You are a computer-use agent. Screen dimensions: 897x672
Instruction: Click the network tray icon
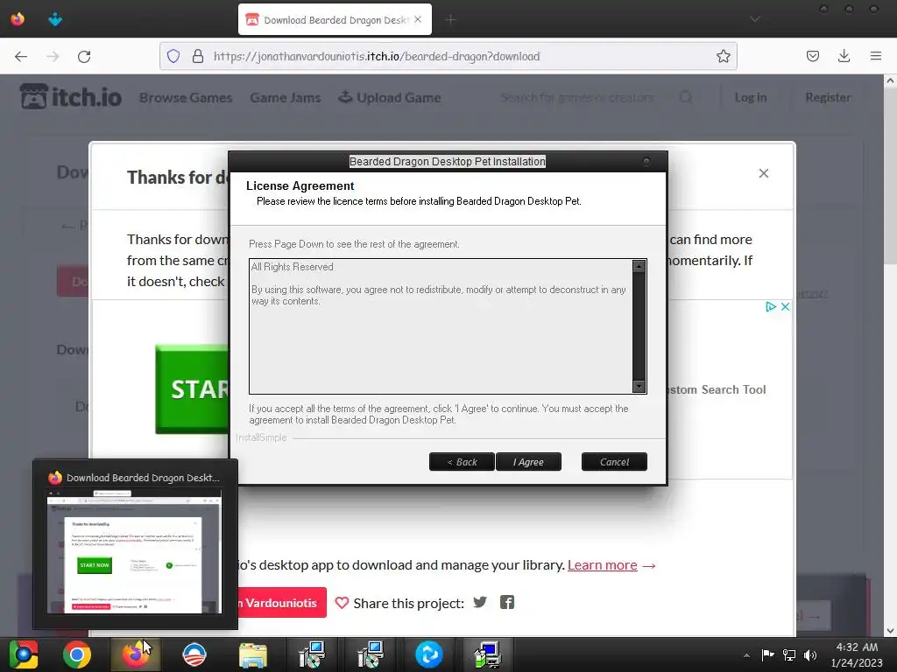pyautogui.click(x=789, y=654)
